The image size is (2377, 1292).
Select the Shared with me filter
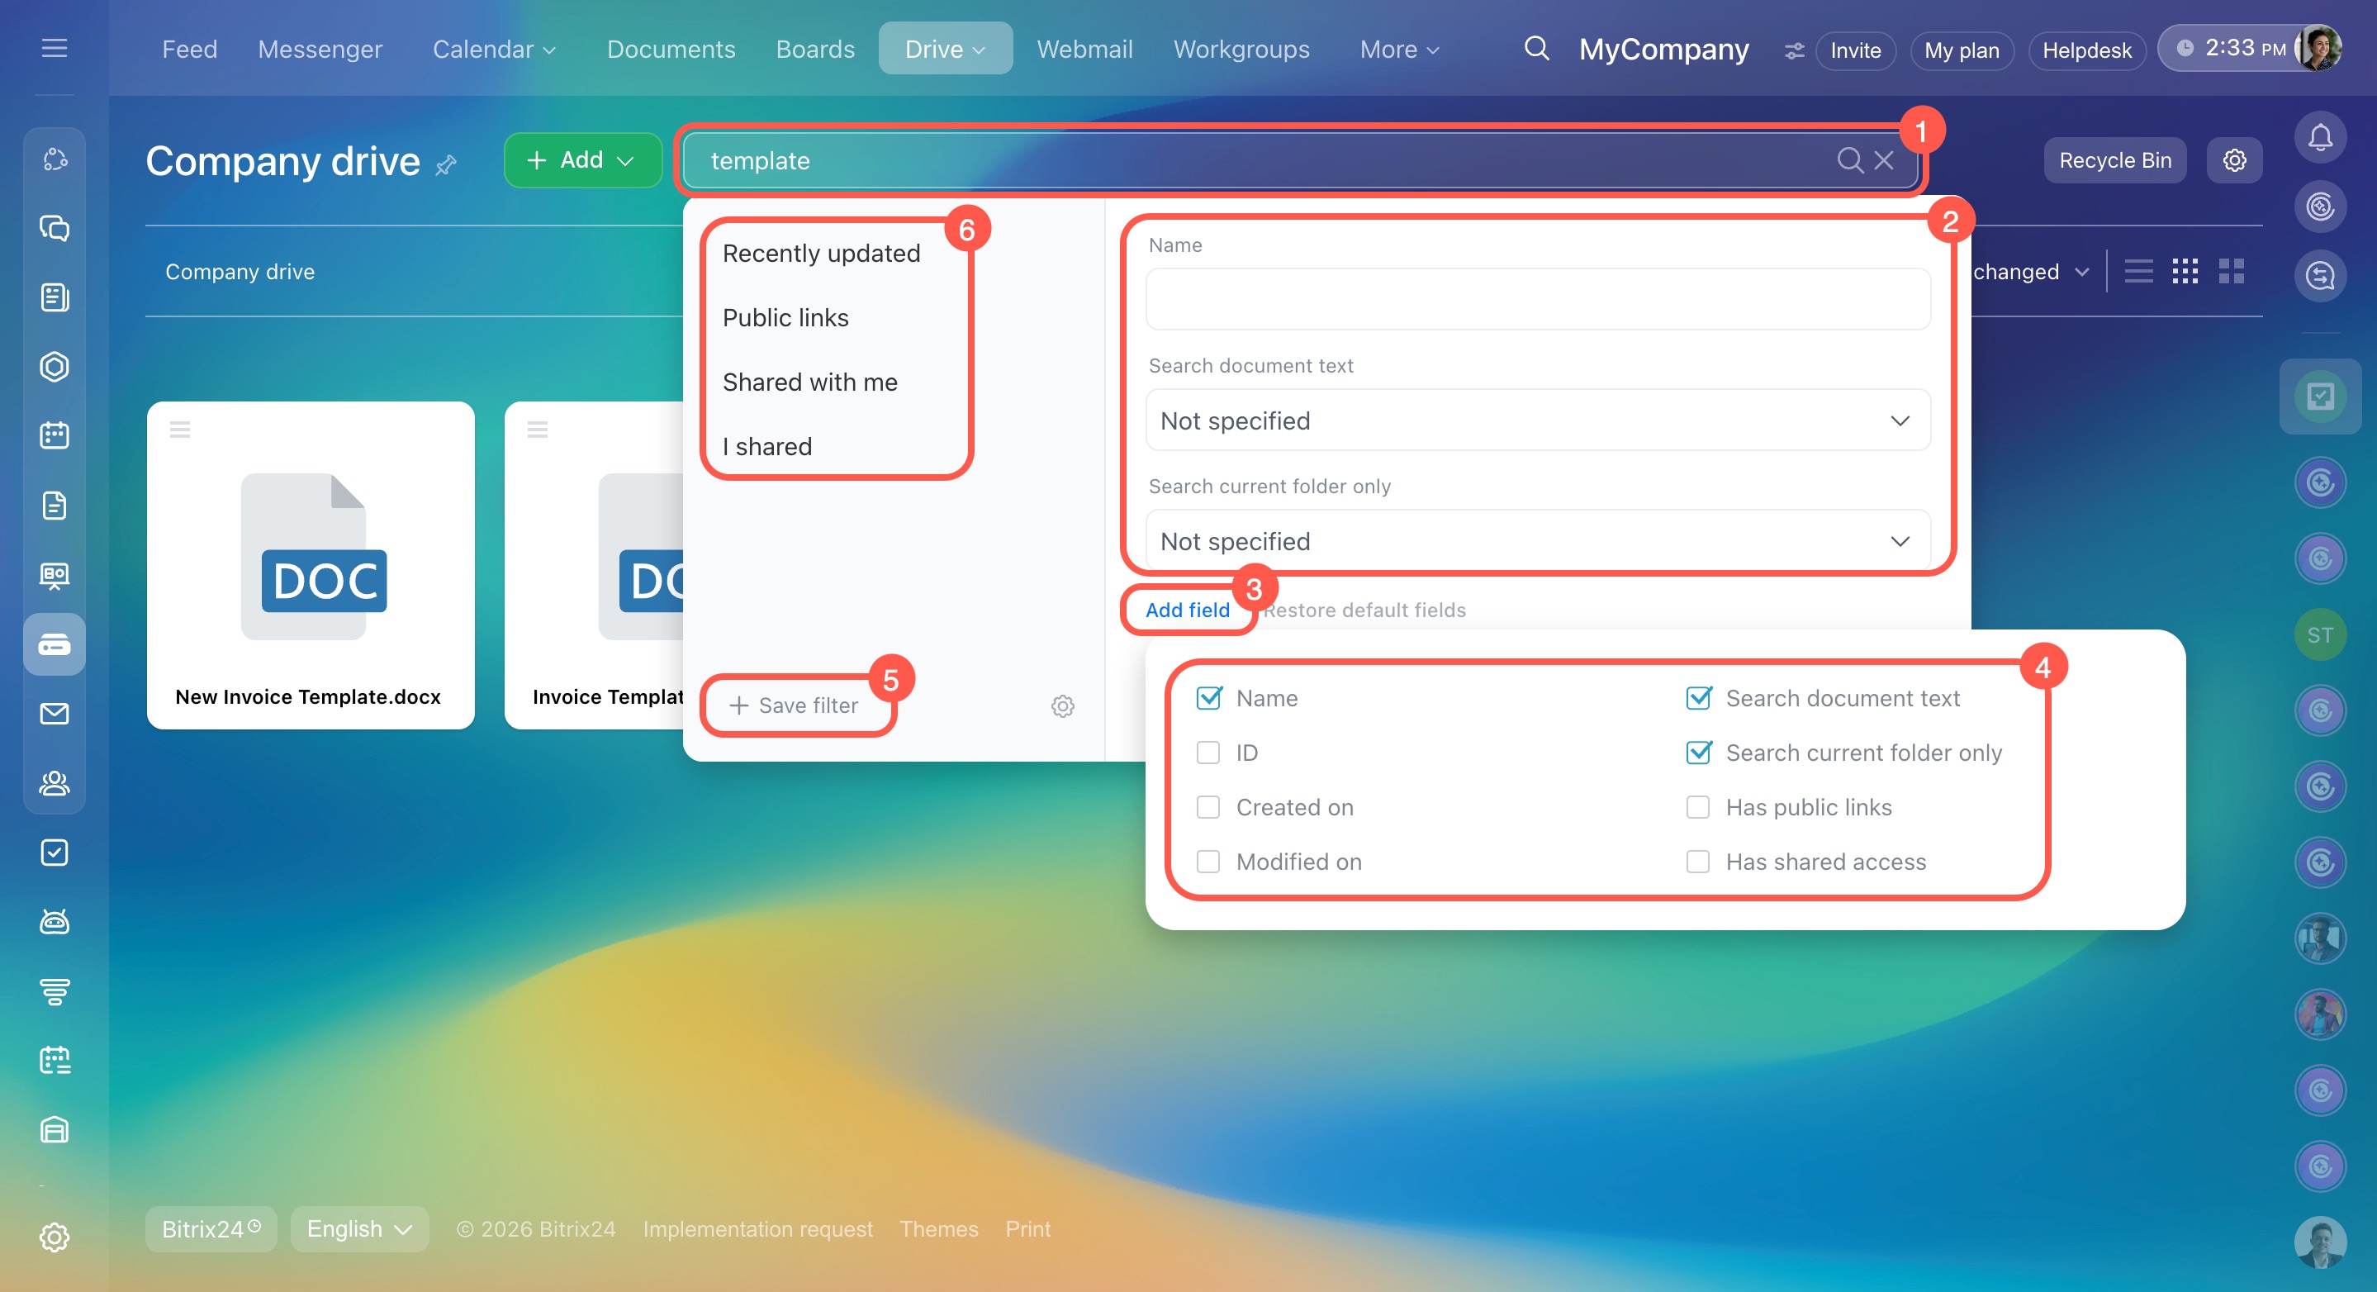point(809,382)
